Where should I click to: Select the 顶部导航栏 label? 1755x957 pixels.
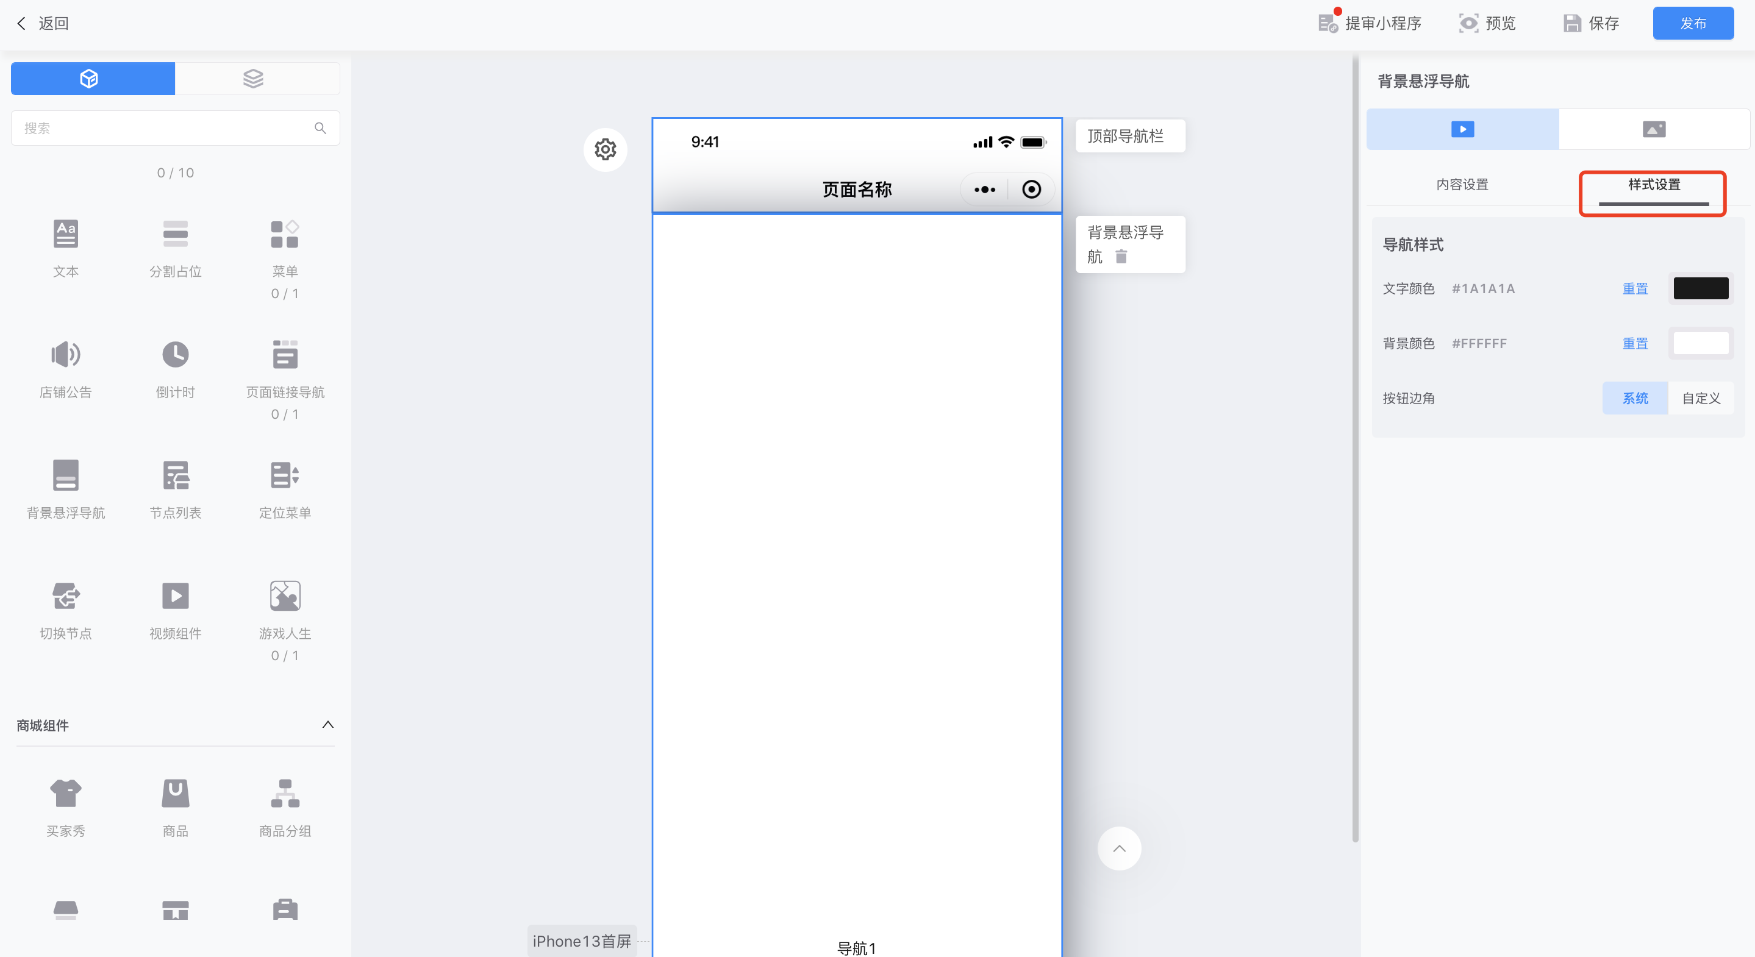[1129, 136]
